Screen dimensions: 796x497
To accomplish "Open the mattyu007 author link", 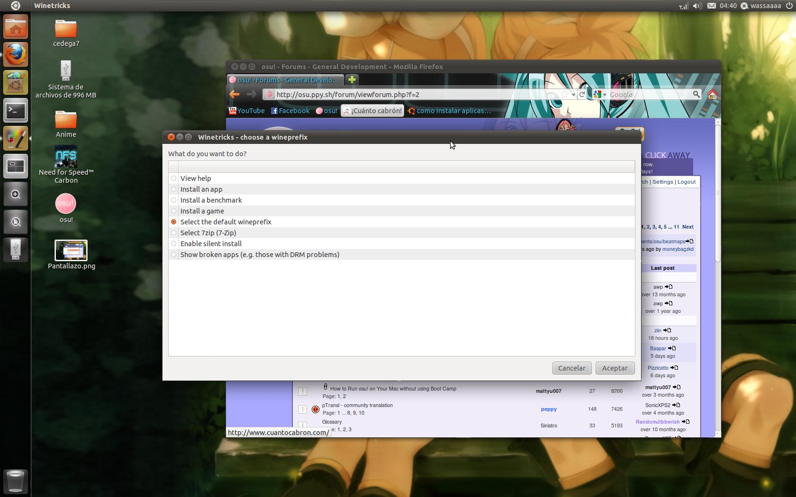I will click(x=549, y=391).
